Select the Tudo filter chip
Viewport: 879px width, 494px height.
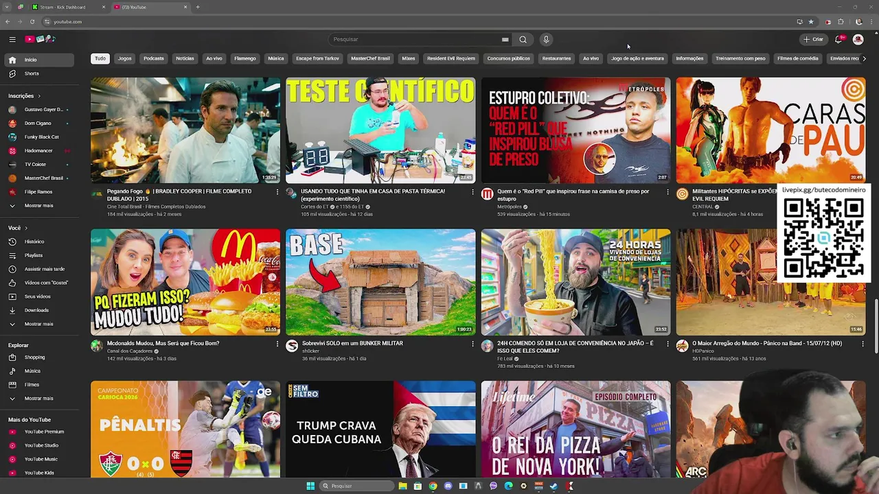click(x=100, y=58)
